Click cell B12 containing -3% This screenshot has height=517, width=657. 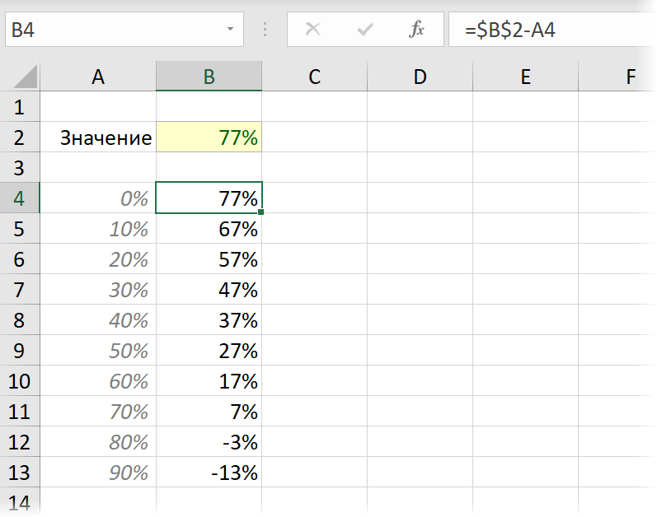[x=209, y=442]
